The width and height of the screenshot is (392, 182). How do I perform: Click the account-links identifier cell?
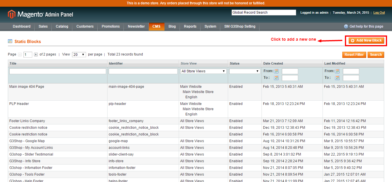pyautogui.click(x=143, y=148)
